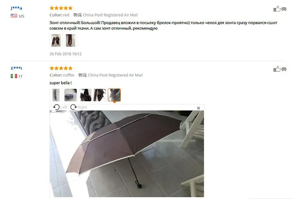298x199 pixels.
Task: Like E***i's review with thumbs-up icon
Action: point(277,69)
